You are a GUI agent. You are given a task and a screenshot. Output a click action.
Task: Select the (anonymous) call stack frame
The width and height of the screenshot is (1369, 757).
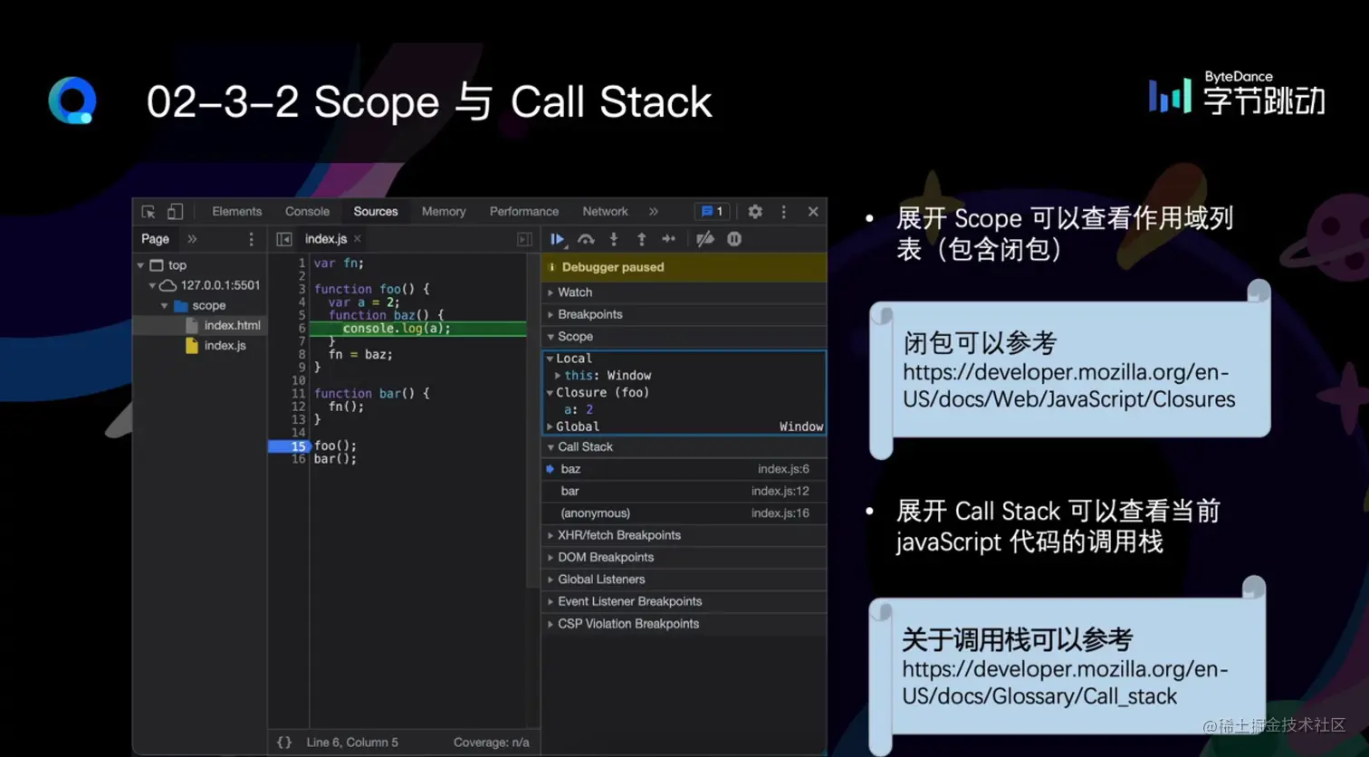point(684,513)
